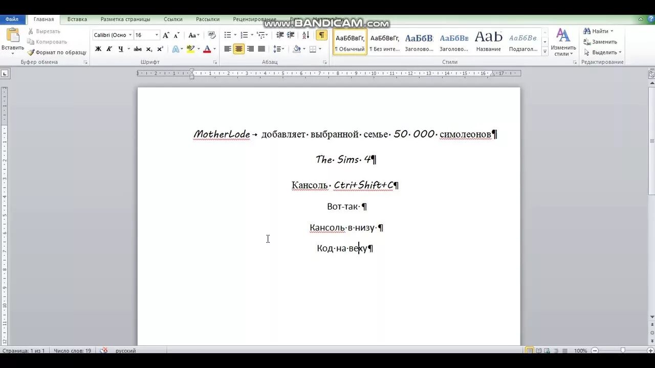Open text effects glowing A

coord(176,49)
